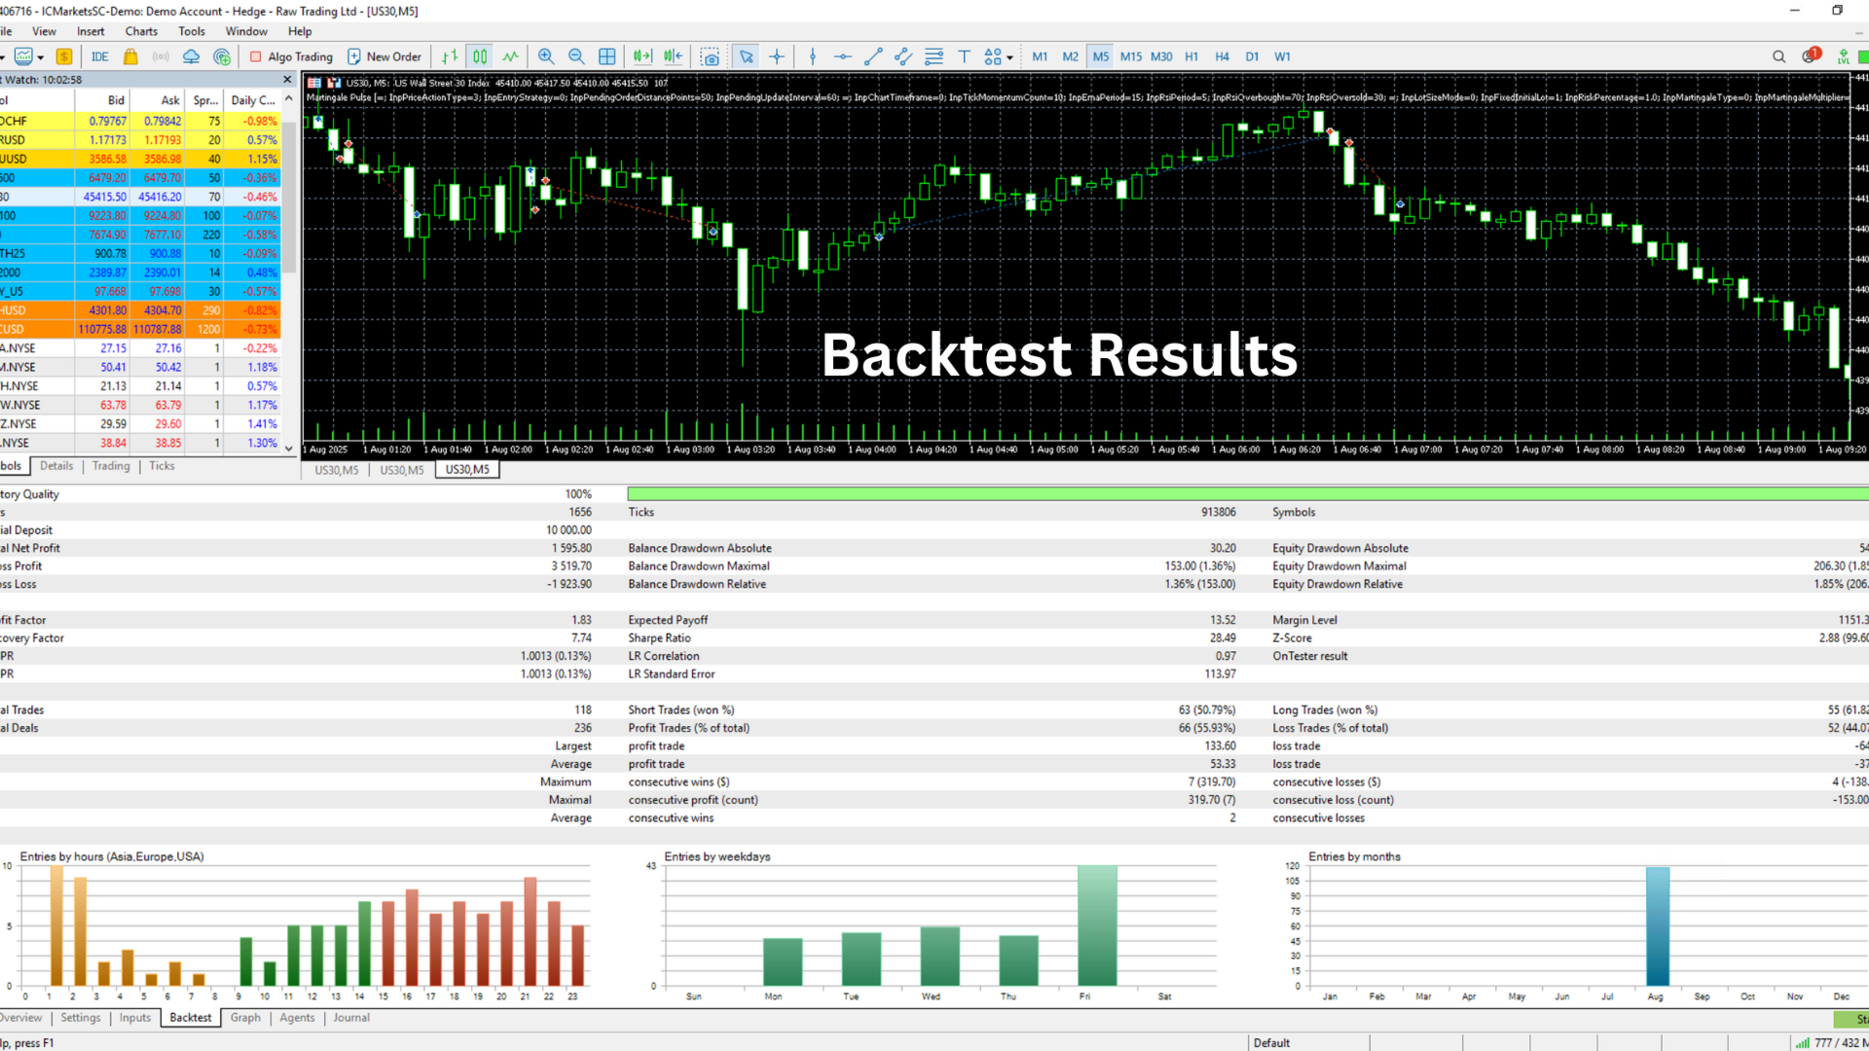Image resolution: width=1869 pixels, height=1051 pixels.
Task: Open the Market shopping bag icon
Action: coord(130,56)
